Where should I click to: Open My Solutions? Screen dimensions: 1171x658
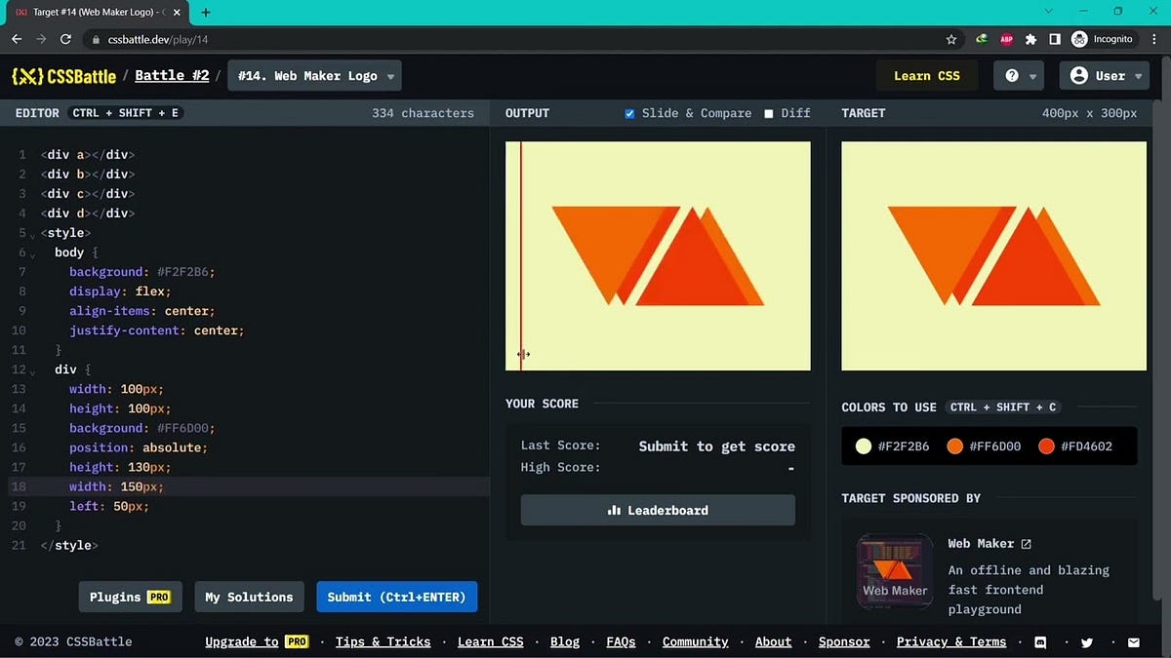click(249, 597)
